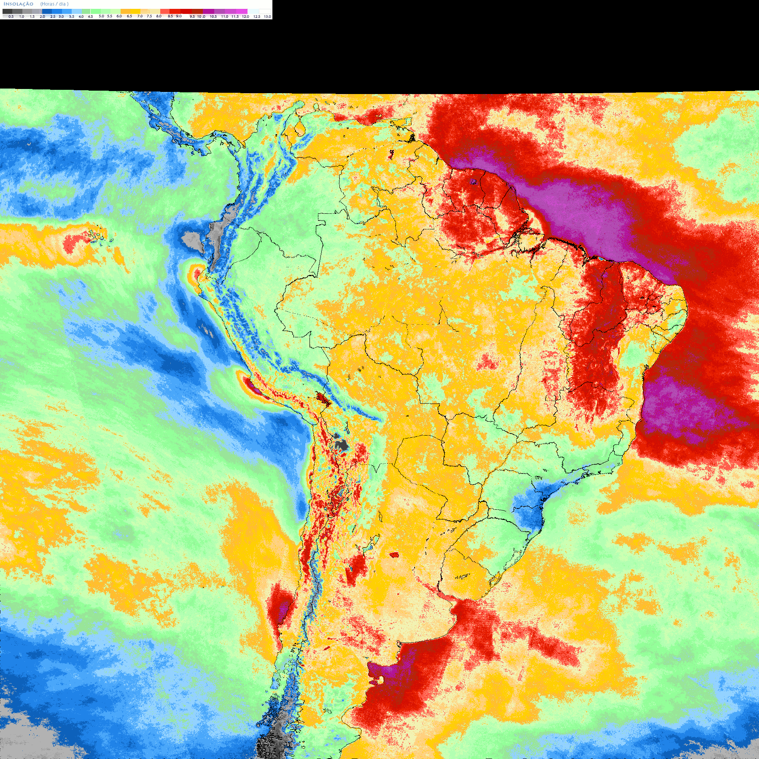Select the 0.5 legend value label
Image resolution: width=759 pixels, height=759 pixels.
(11, 16)
